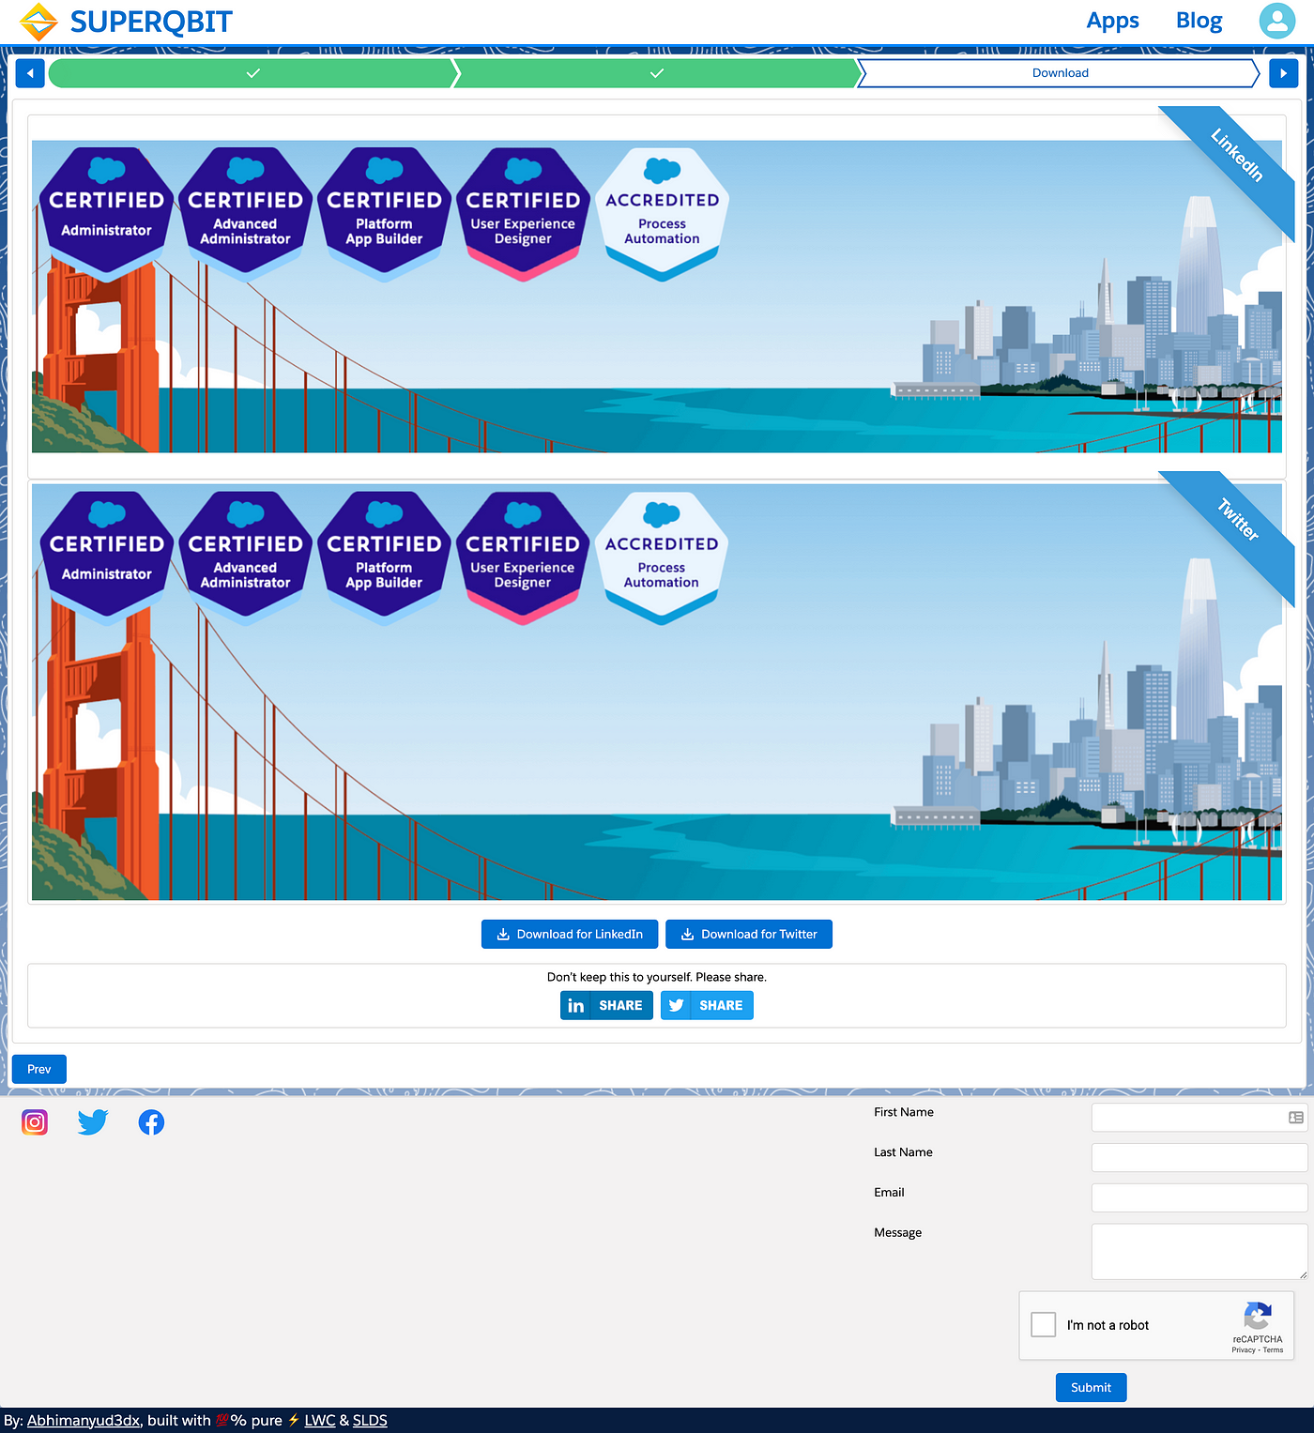The width and height of the screenshot is (1314, 1433).
Task: Click Advanced Administrator badge in LinkedIn banner
Action: 245,214
